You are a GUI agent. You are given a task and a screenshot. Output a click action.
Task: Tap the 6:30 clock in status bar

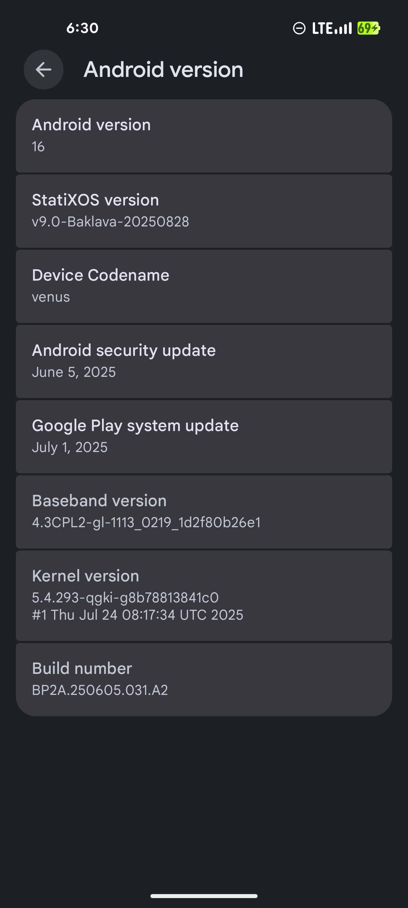coord(82,28)
